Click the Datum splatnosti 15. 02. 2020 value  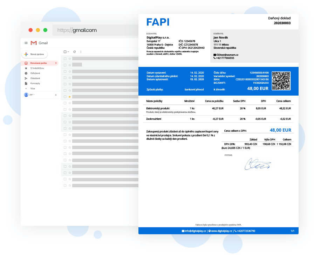197,79
